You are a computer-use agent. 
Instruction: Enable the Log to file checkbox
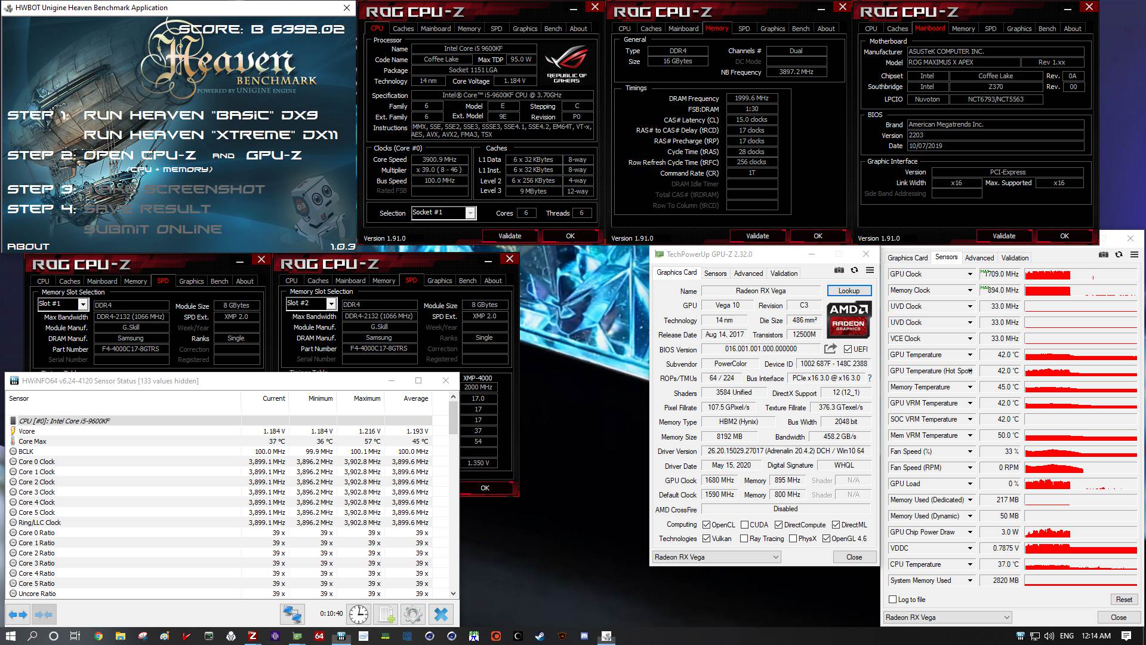click(893, 600)
